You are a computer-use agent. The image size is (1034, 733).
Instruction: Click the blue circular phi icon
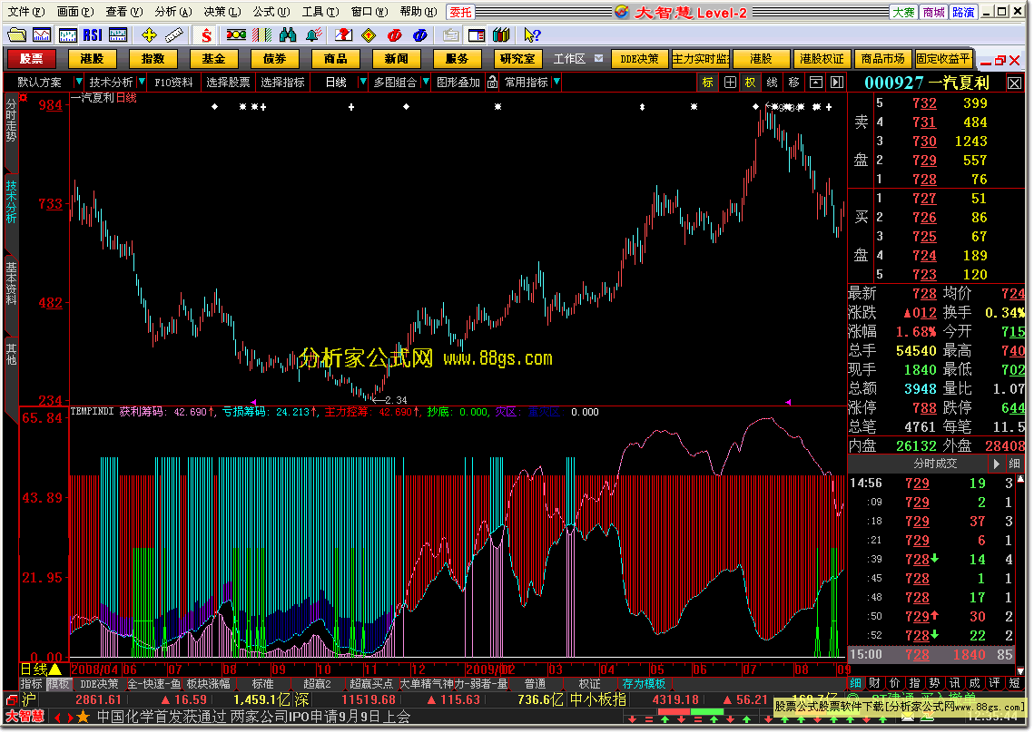[419, 35]
